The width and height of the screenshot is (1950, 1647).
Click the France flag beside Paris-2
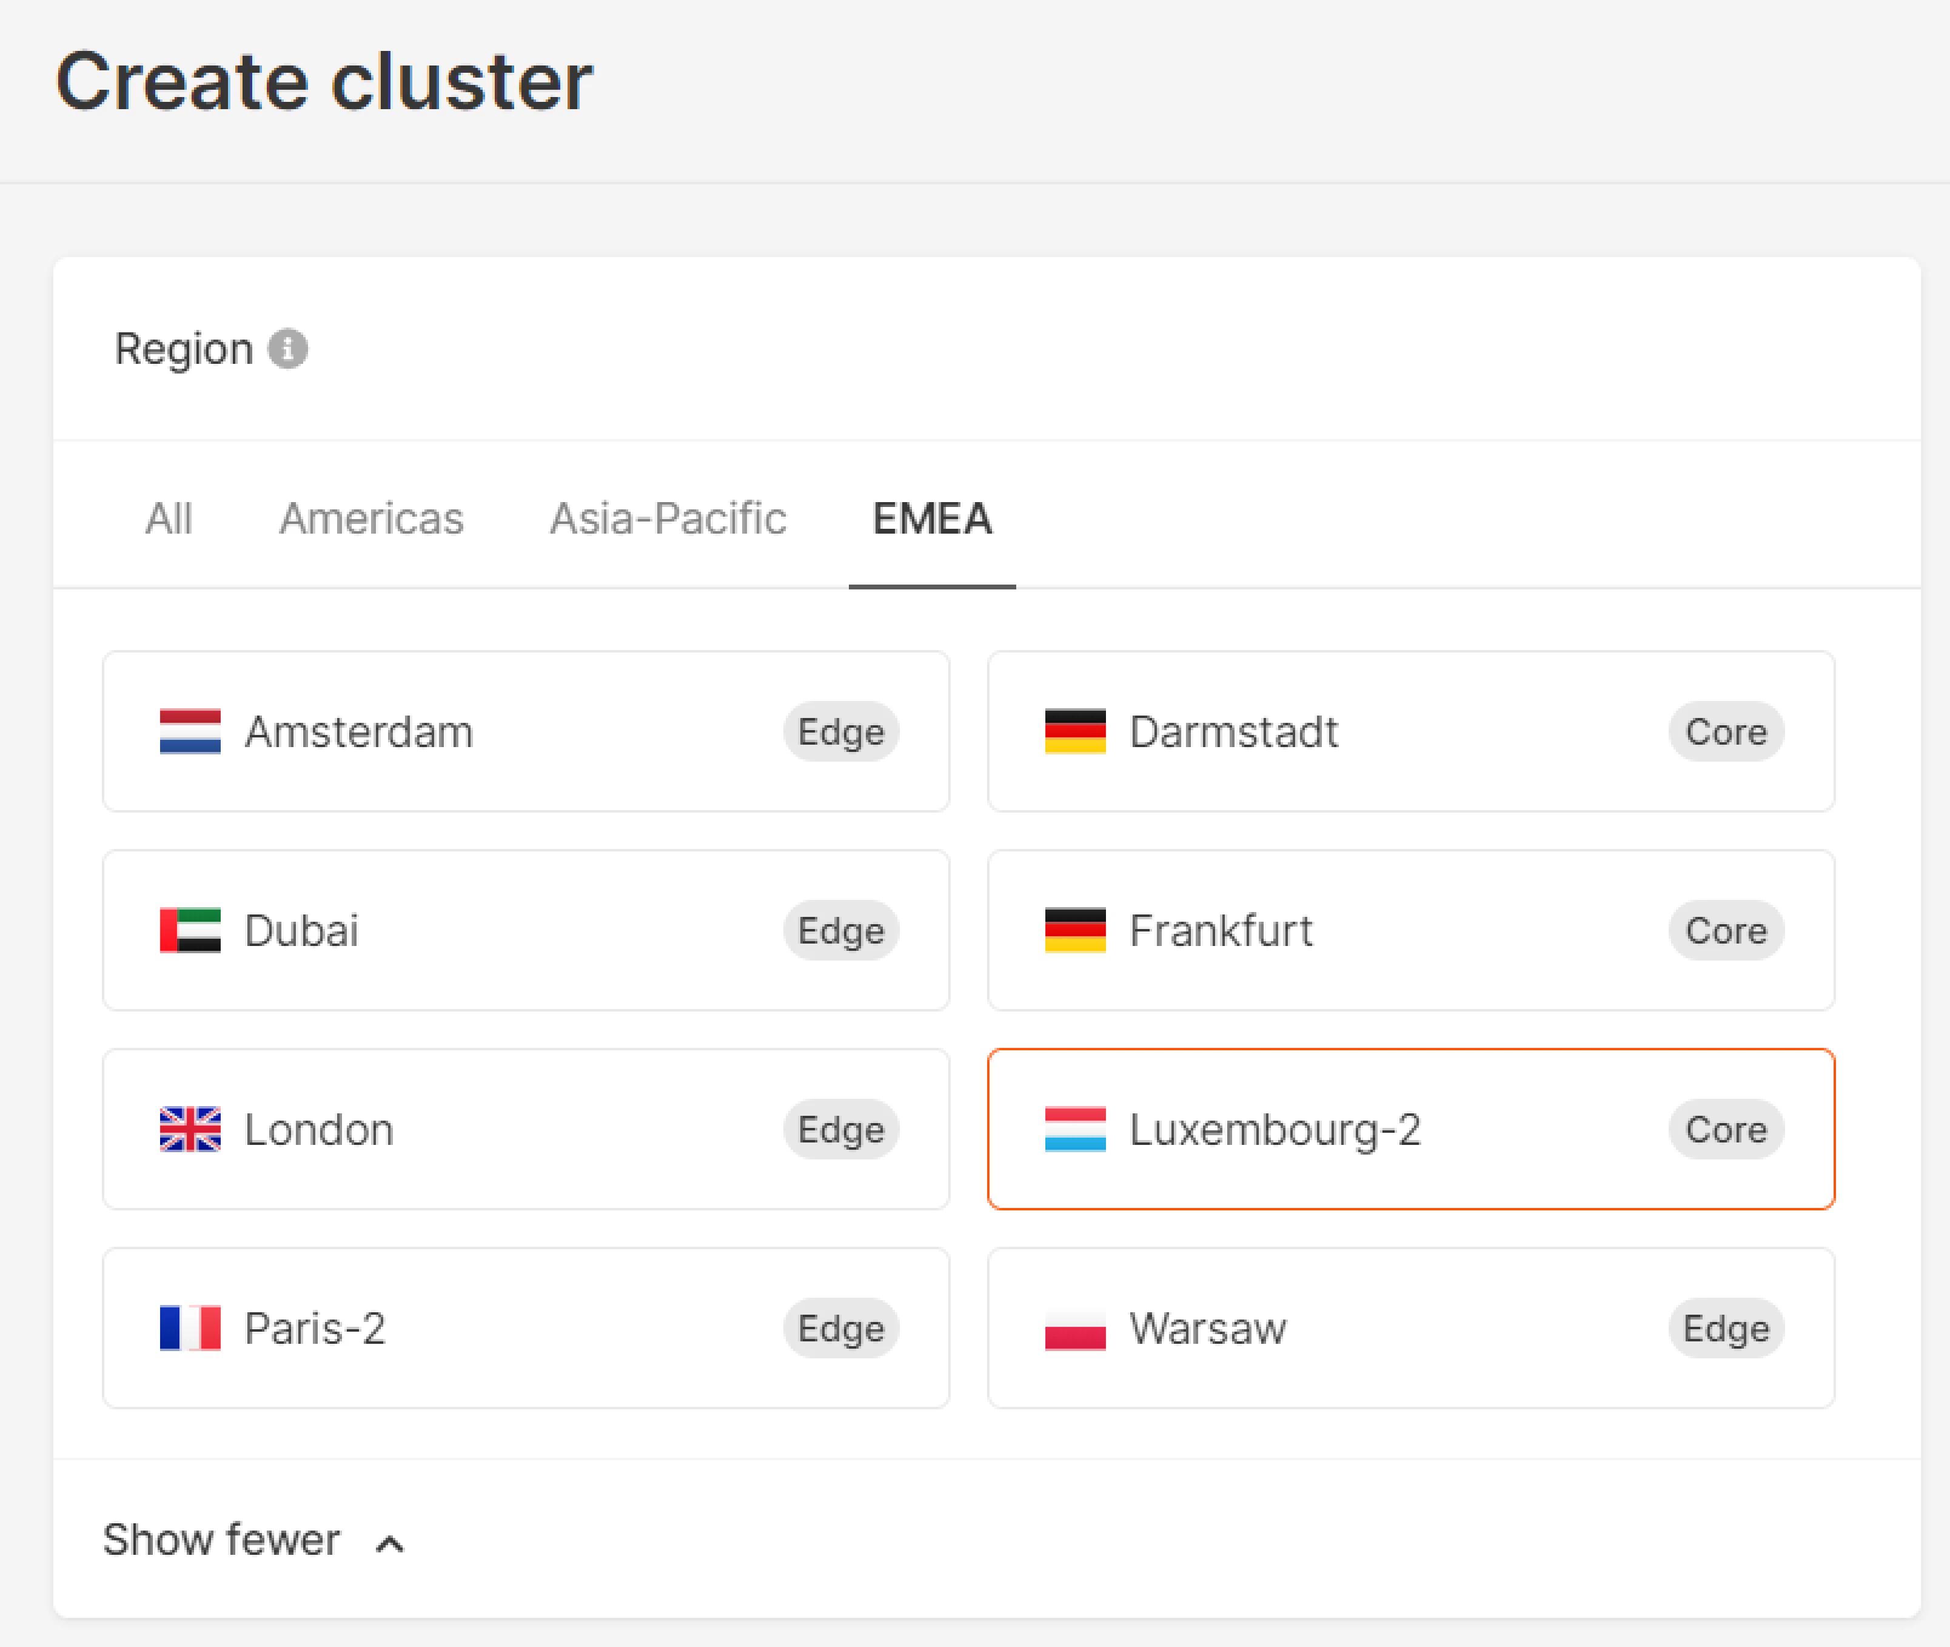[x=190, y=1327]
